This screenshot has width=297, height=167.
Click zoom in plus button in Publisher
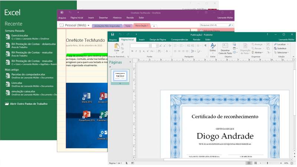pyautogui.click(x=281, y=163)
